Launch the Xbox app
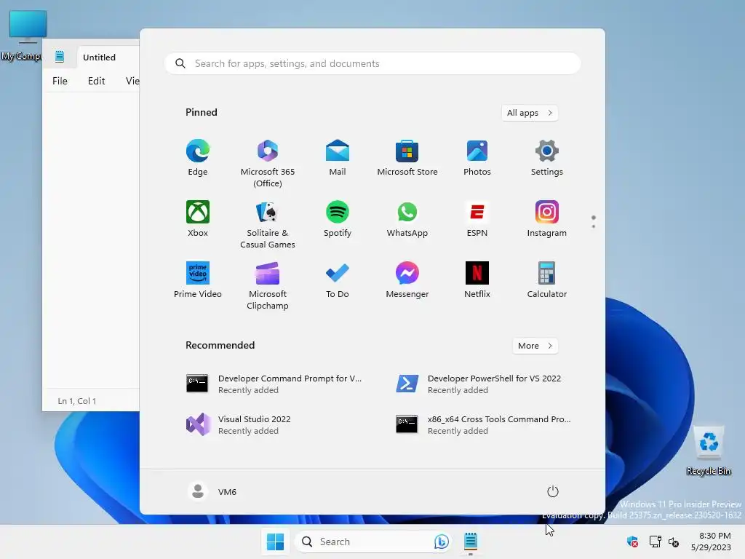 (x=198, y=218)
